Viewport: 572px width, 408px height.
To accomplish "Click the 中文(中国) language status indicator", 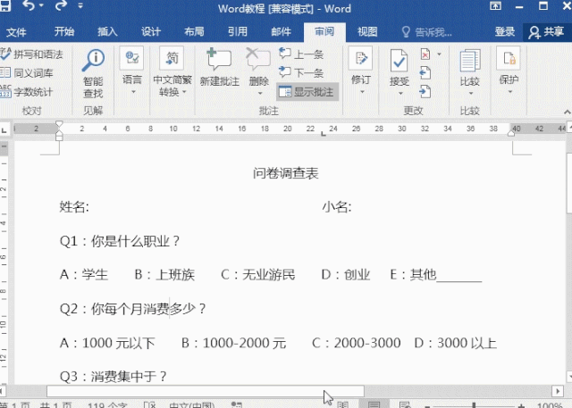I will (192, 404).
